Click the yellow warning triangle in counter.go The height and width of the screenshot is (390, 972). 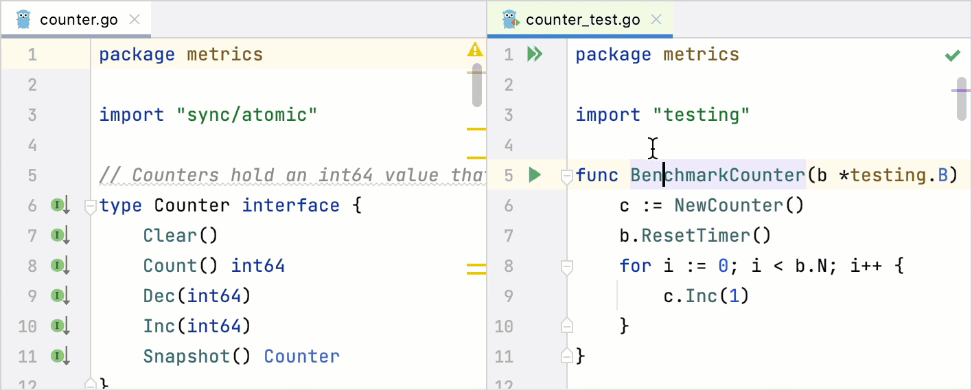pos(474,49)
